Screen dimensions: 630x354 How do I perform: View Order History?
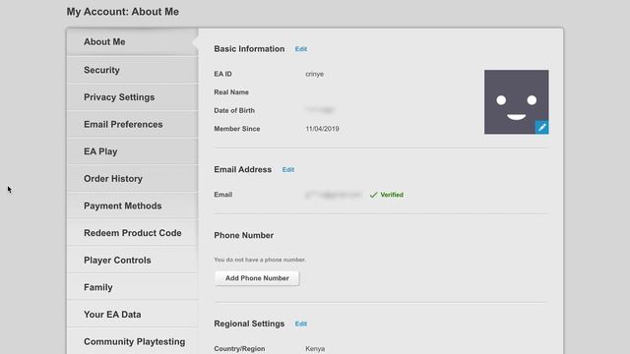[x=132, y=179]
